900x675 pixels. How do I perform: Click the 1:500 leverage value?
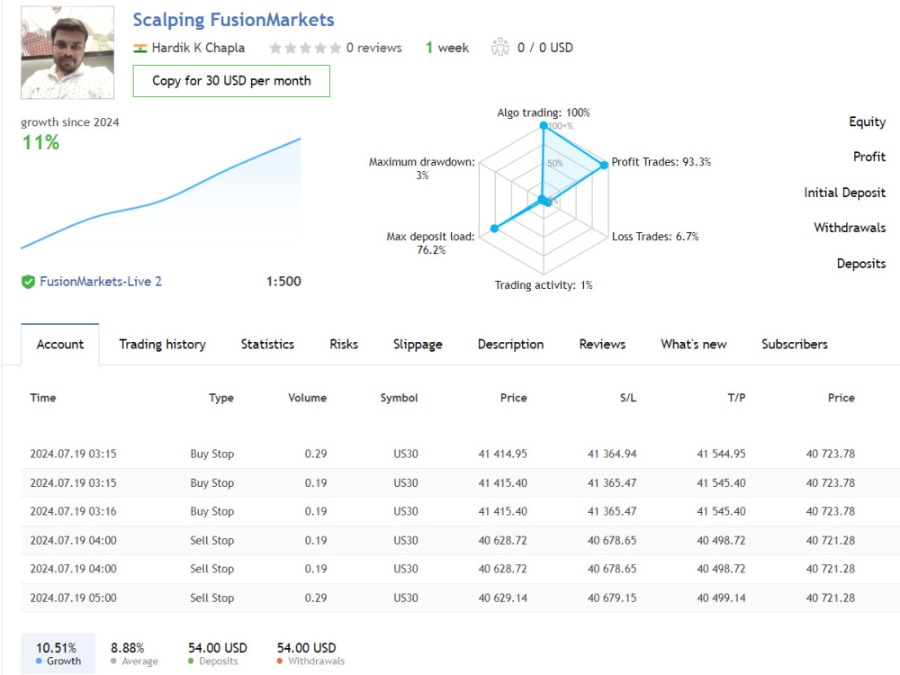tap(283, 282)
